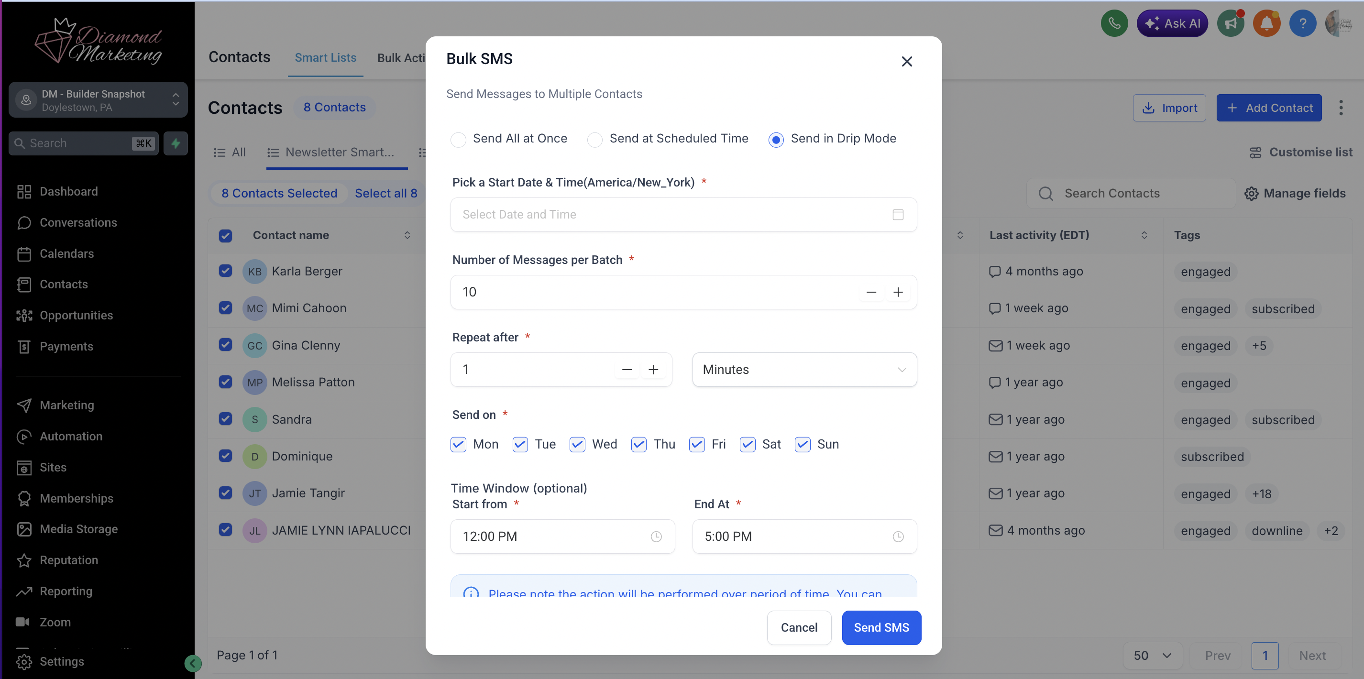Screen dimensions: 1364x679
Task: Focus the Search Contacts field
Action: click(x=1132, y=194)
